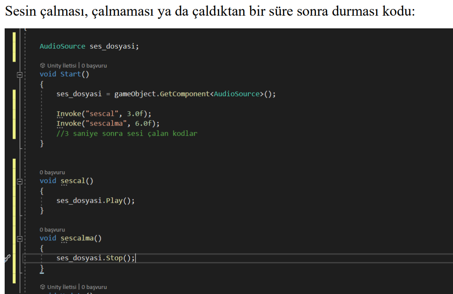Show '0 başvuru' references above sescal method
Screen dimensions: 453x294
[52, 172]
